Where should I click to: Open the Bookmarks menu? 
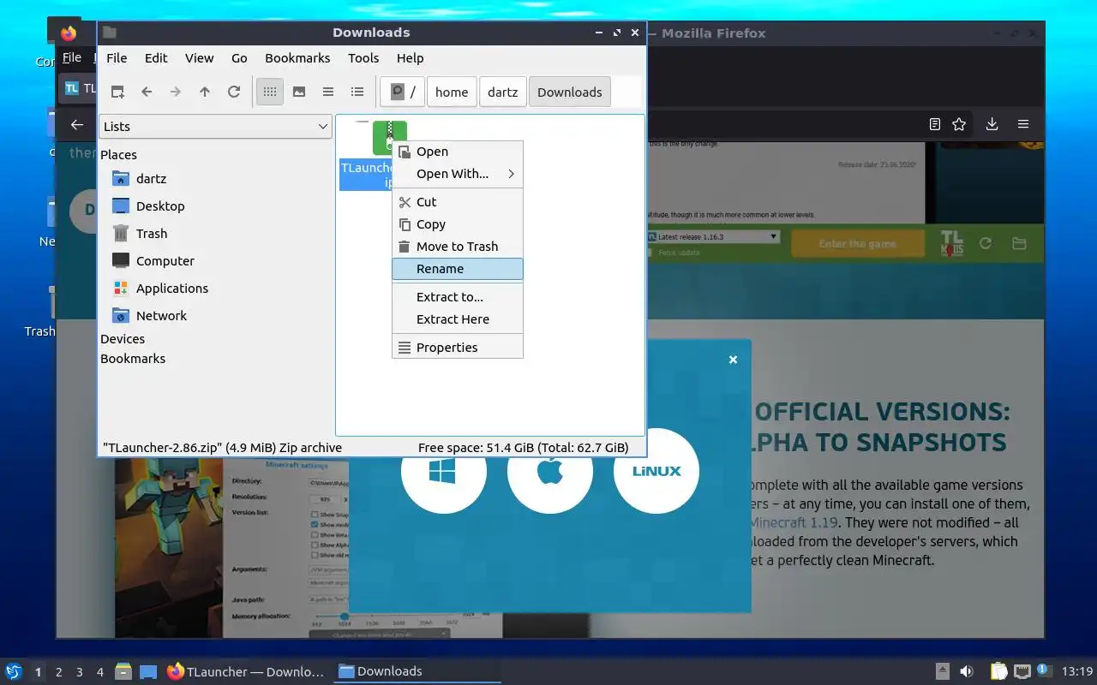point(297,57)
